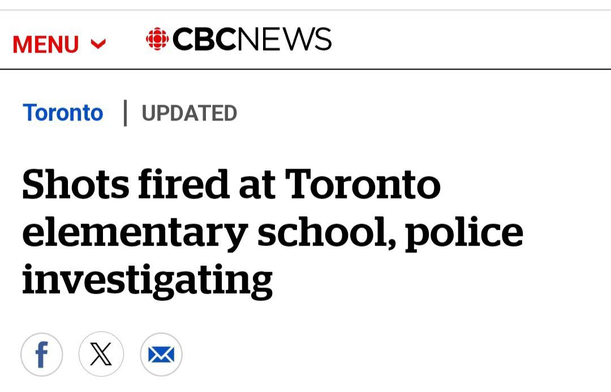Go to the Toronto section link
The image size is (611, 392).
tap(63, 113)
